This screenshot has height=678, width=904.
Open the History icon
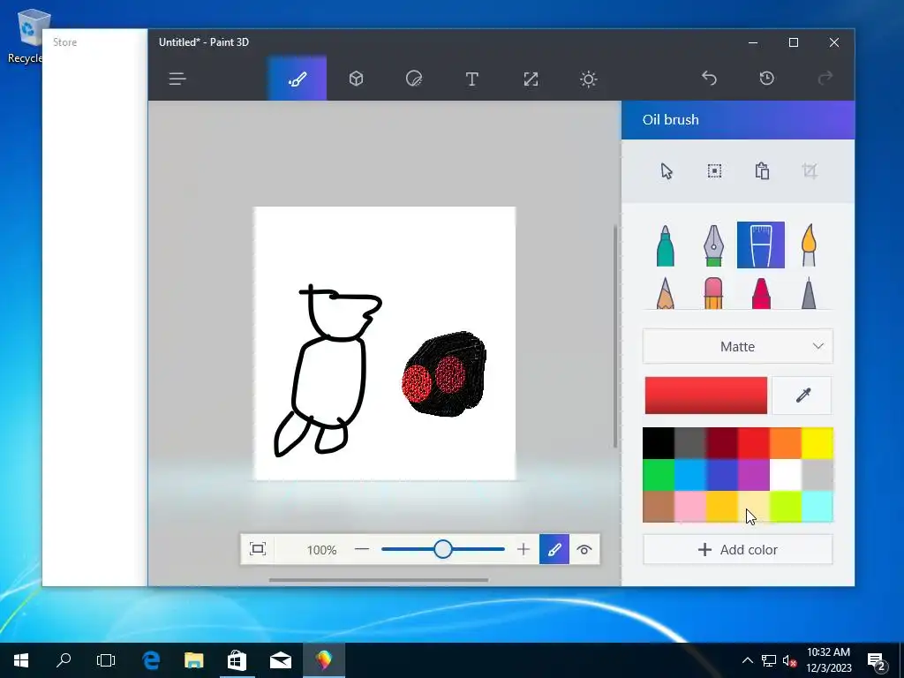(767, 78)
